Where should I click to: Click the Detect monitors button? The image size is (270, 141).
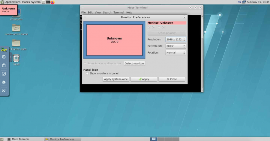coord(134,63)
